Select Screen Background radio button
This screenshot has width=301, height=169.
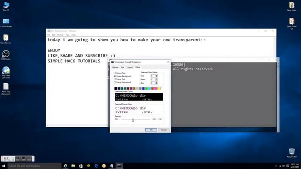(115, 76)
